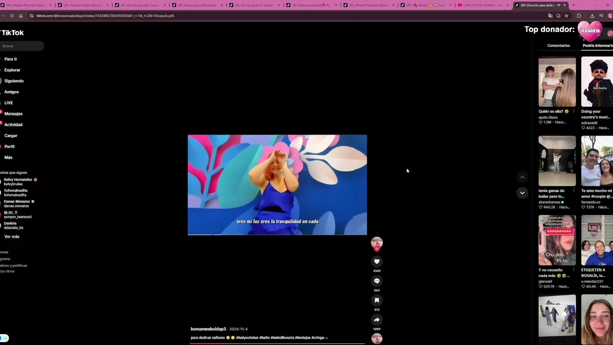Open Mensajes inbox
The height and width of the screenshot is (345, 613).
13,114
